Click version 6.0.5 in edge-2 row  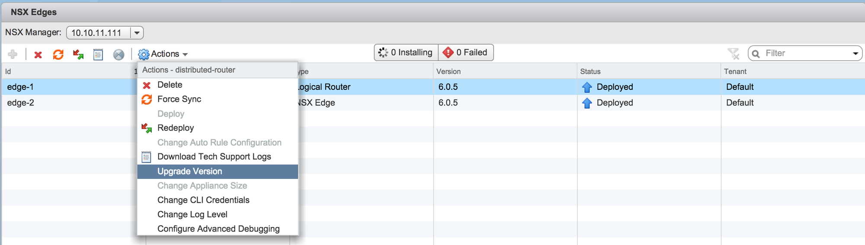pos(448,103)
